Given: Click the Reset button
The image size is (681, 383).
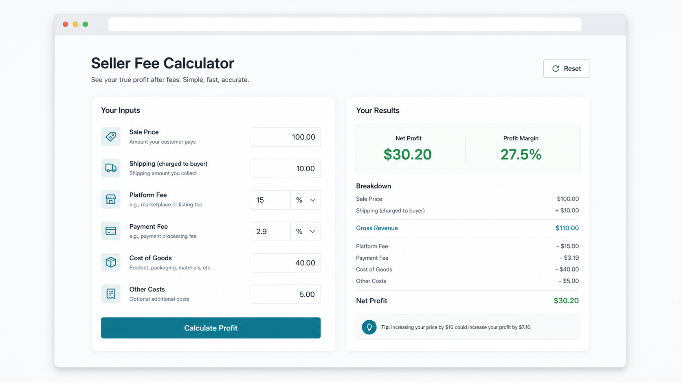Looking at the screenshot, I should 566,68.
